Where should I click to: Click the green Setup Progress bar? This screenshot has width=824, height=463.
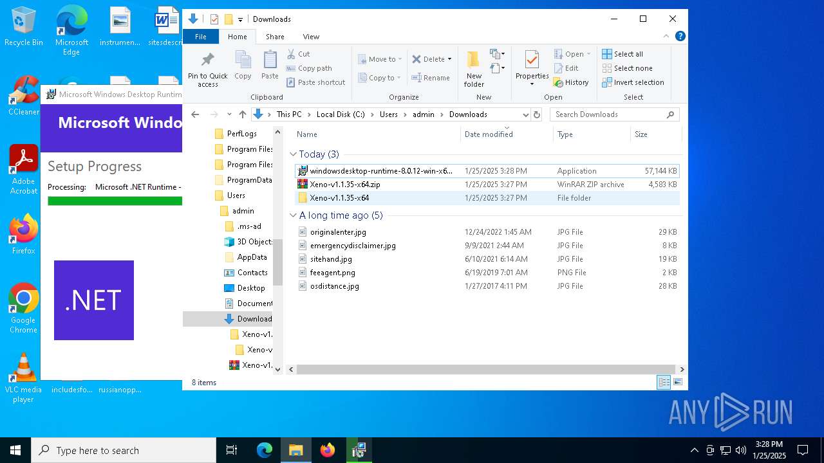(115, 201)
